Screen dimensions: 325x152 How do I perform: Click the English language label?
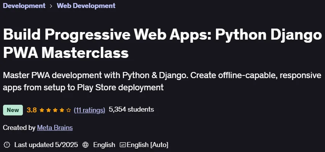pyautogui.click(x=104, y=145)
